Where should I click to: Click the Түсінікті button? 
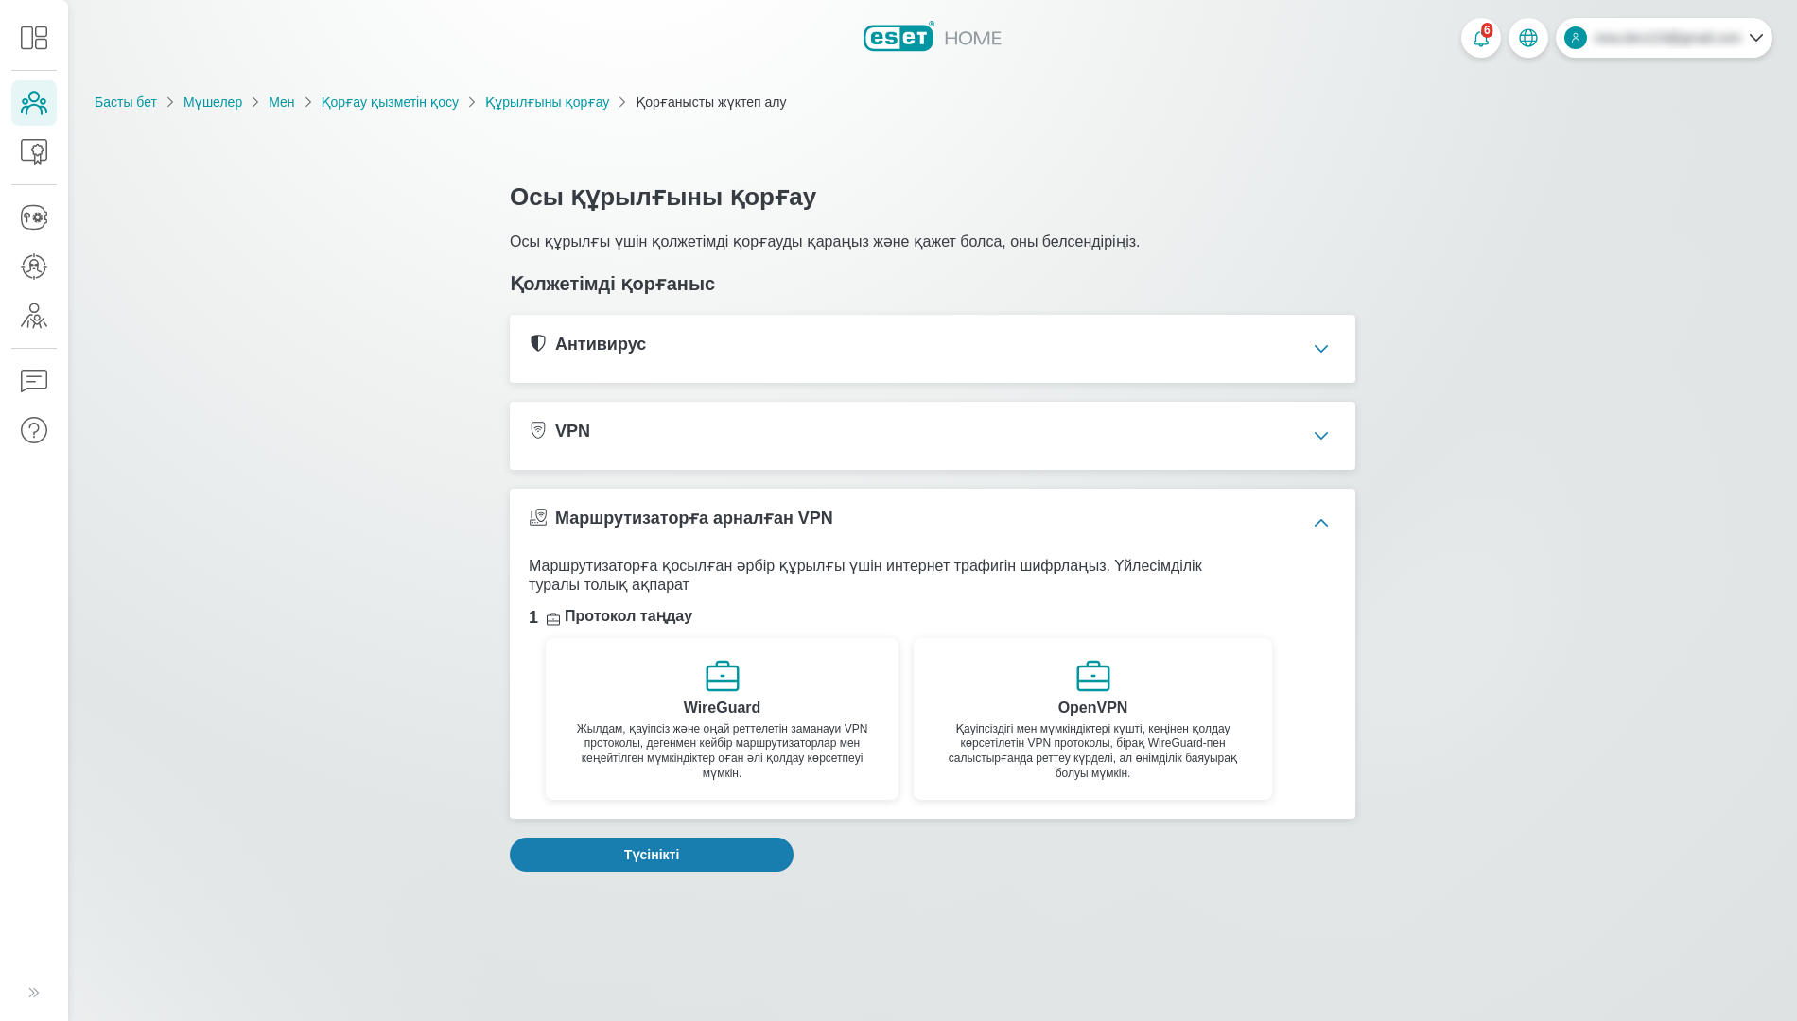click(x=652, y=855)
